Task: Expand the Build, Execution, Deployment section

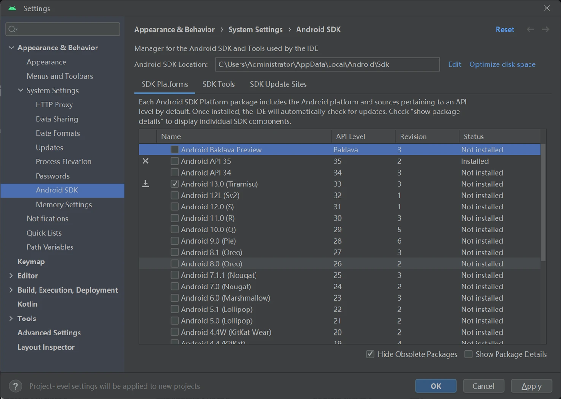Action: 11,290
